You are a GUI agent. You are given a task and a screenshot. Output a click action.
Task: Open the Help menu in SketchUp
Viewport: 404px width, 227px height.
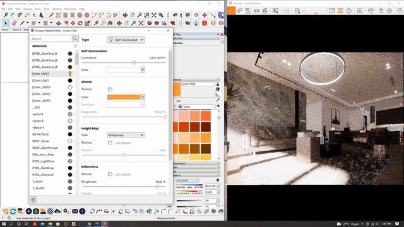tap(82, 9)
